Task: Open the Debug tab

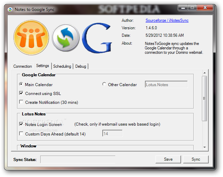Action: click(x=80, y=66)
